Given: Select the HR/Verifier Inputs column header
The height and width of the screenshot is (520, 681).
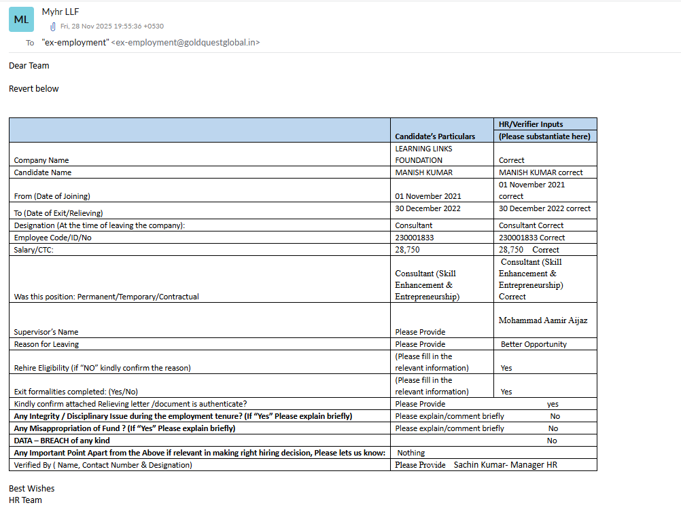Looking at the screenshot, I should (531, 124).
